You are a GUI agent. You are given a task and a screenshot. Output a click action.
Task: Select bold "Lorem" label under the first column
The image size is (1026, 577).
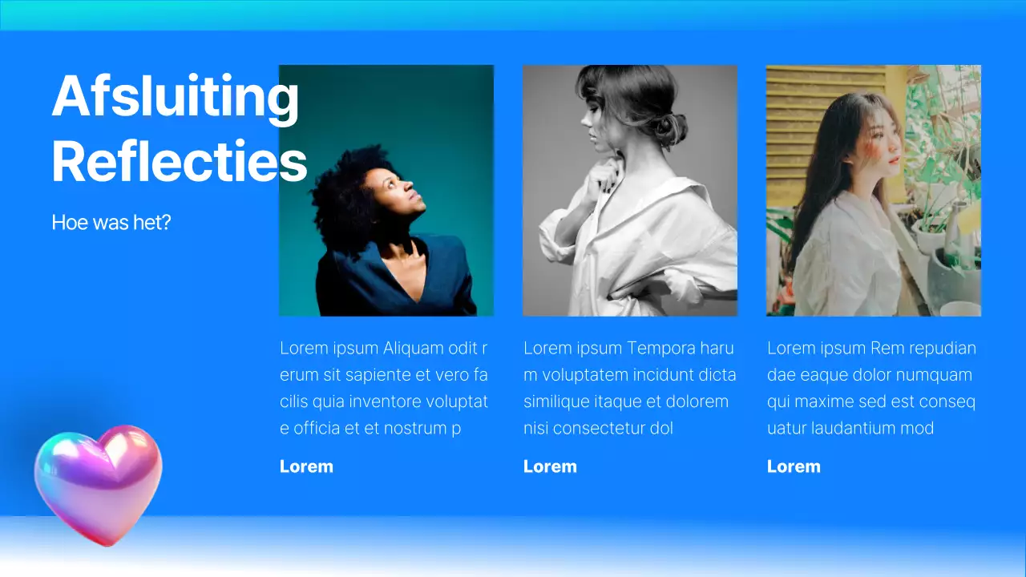[x=306, y=466]
